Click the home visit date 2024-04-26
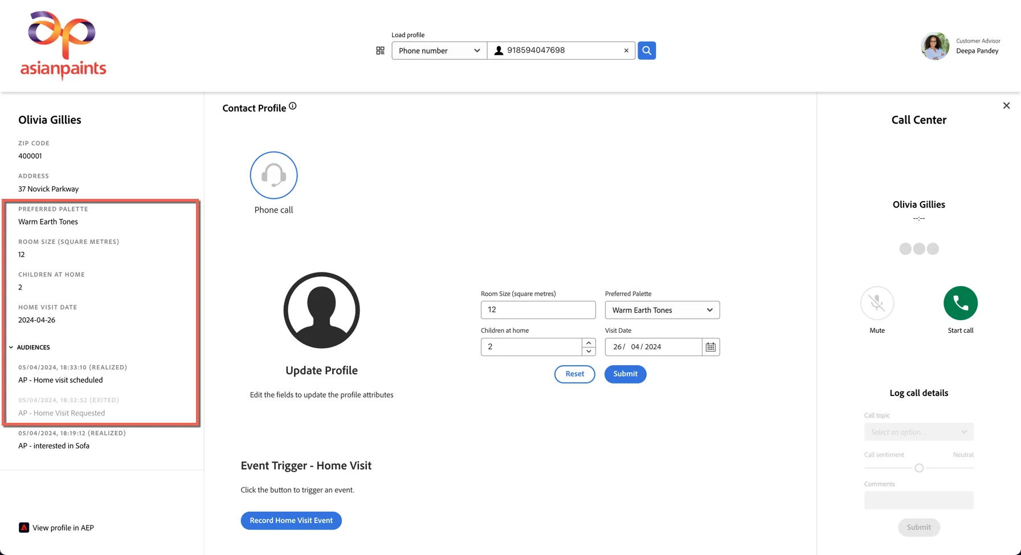 click(x=36, y=320)
